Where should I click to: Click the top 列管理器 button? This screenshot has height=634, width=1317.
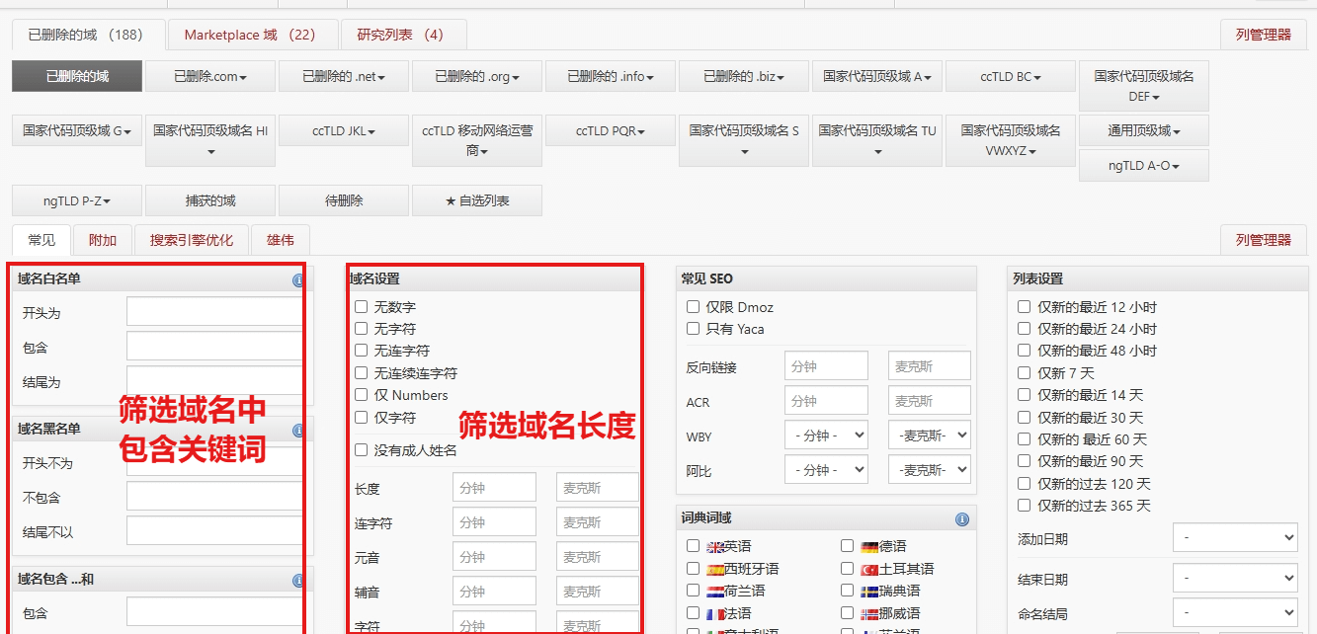[x=1263, y=35]
